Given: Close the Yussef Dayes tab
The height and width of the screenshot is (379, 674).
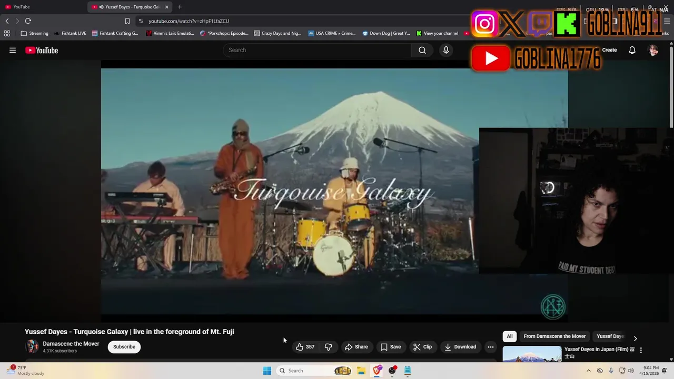Looking at the screenshot, I should coord(167,7).
